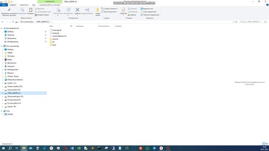This screenshot has height=151, width=269.
Task: Select the boot folder
Action: click(x=54, y=45)
